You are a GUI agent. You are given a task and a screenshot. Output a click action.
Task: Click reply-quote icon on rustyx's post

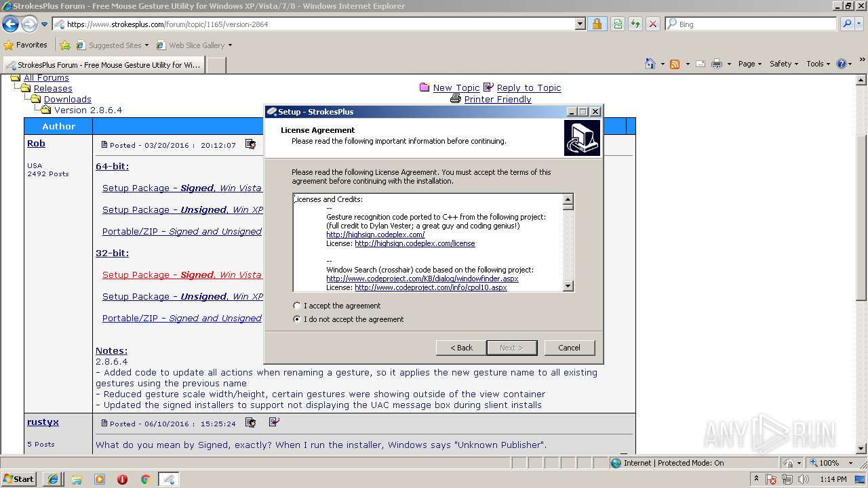274,422
